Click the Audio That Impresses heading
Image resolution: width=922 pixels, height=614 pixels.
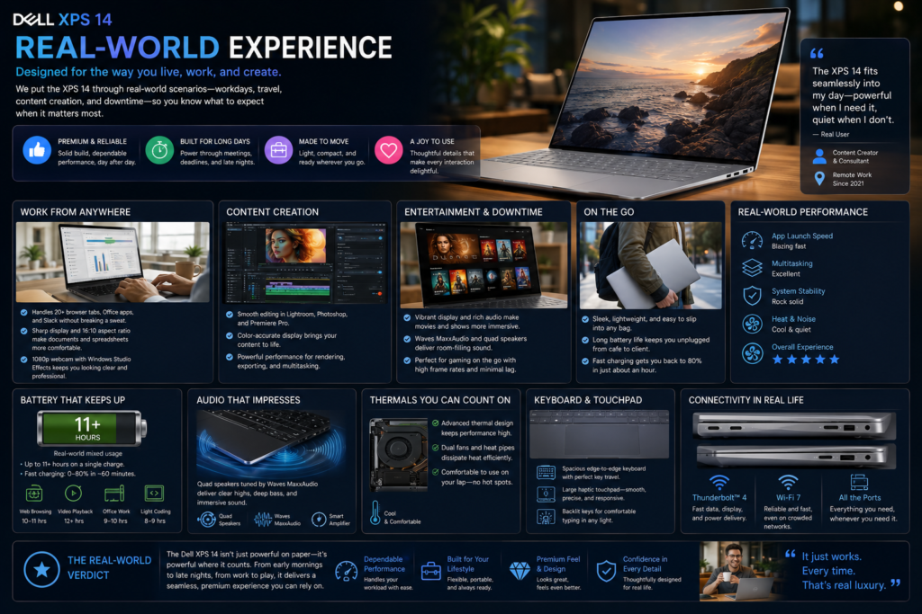click(249, 400)
